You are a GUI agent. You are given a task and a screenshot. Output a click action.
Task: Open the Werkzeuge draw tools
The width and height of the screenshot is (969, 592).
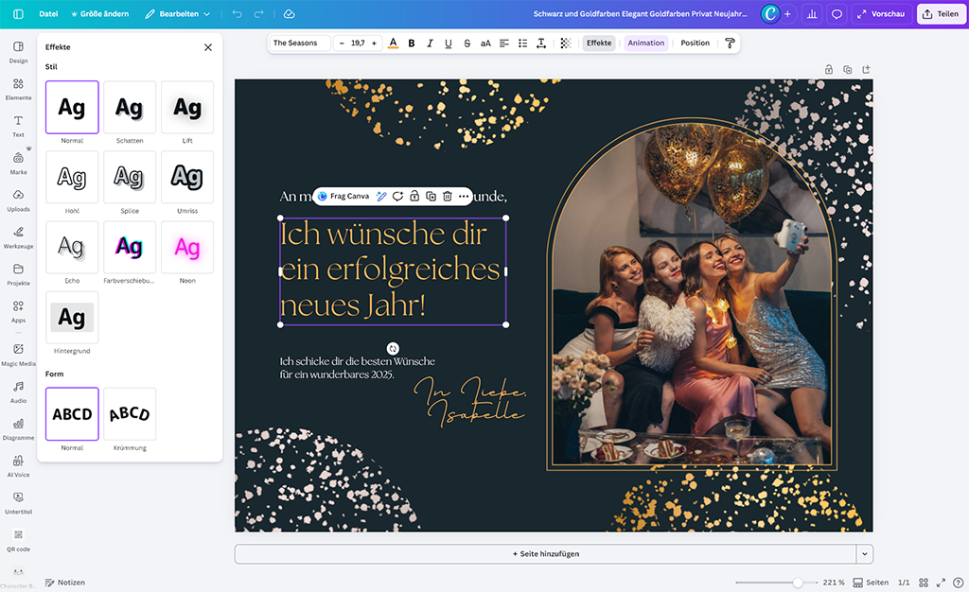coord(19,237)
